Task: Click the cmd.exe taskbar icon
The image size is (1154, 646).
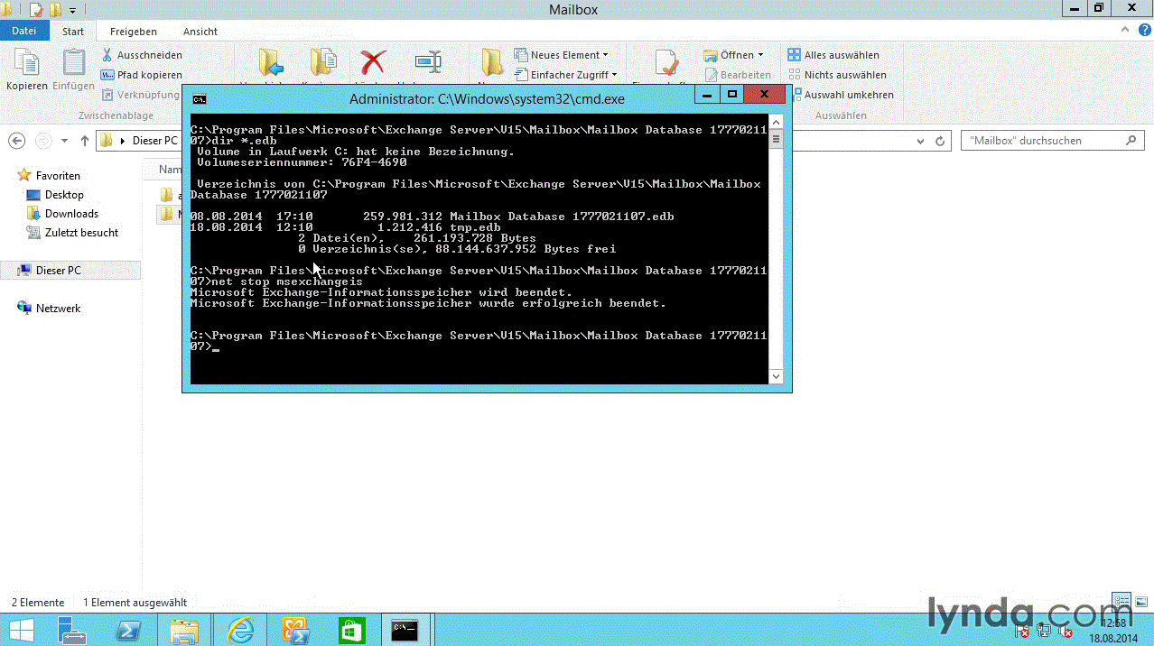Action: (405, 631)
